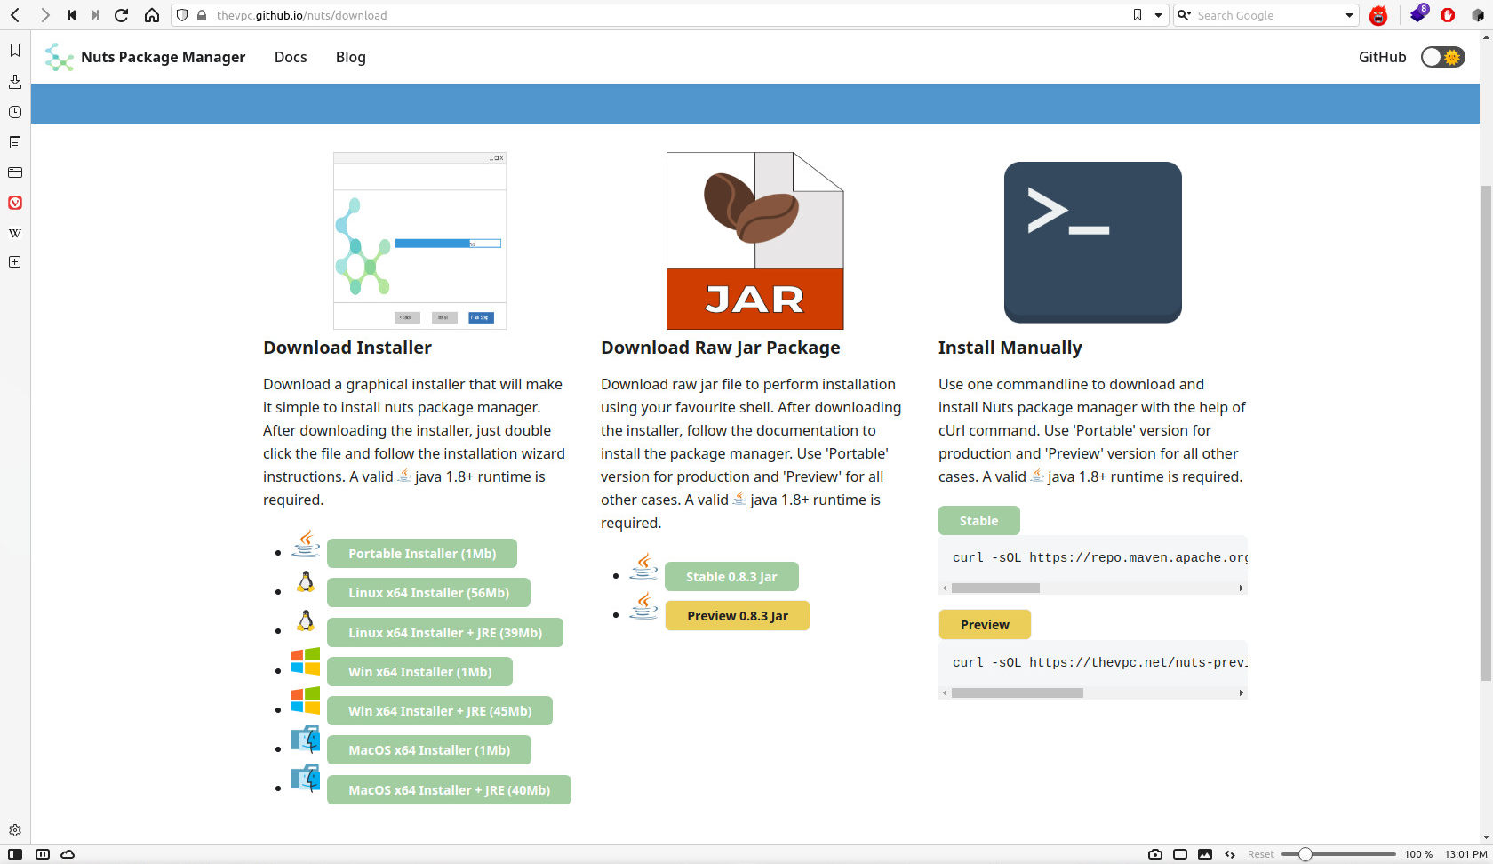Click the Stable label button
Viewport: 1493px width, 864px height.
click(x=978, y=520)
